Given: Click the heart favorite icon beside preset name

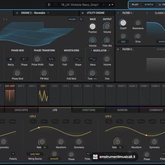Looking at the screenshot, I should pyautogui.click(x=56, y=5).
